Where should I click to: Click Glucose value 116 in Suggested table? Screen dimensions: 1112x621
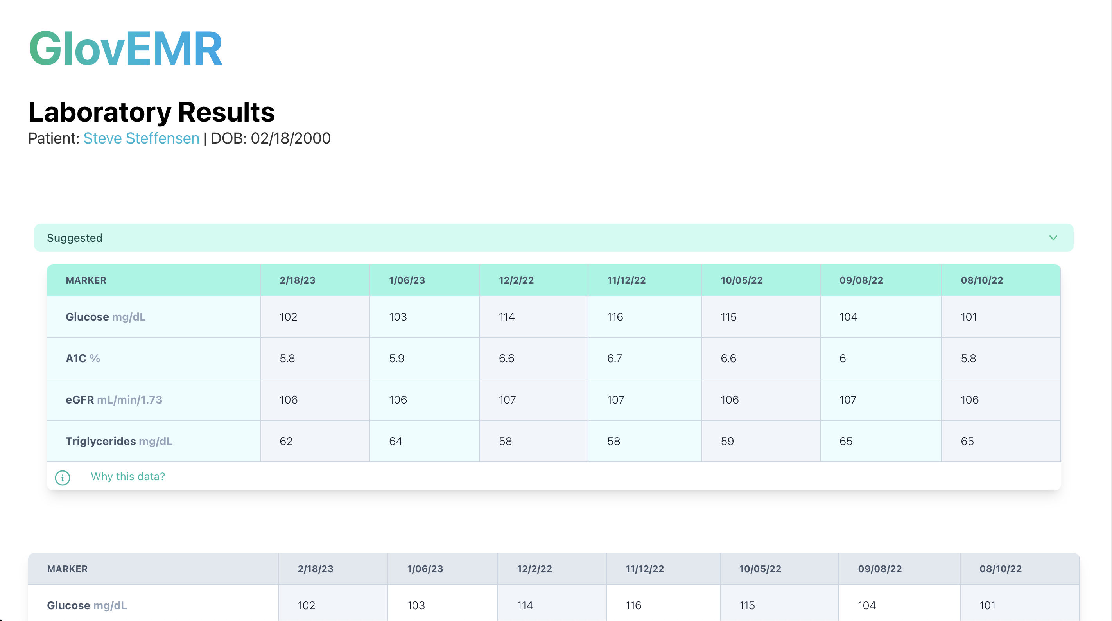615,317
